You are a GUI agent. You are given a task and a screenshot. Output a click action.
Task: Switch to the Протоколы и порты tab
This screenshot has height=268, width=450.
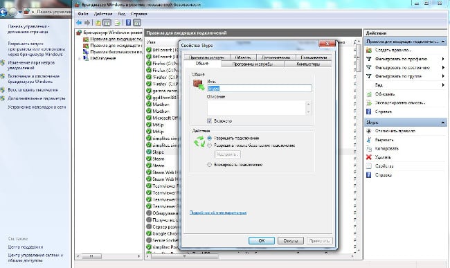click(x=206, y=57)
